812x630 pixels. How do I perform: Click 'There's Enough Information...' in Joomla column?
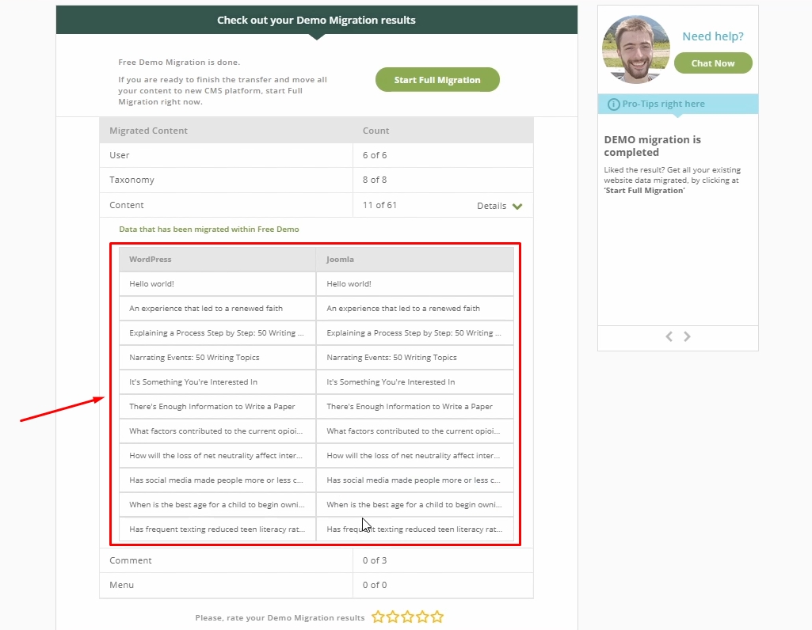click(x=409, y=407)
